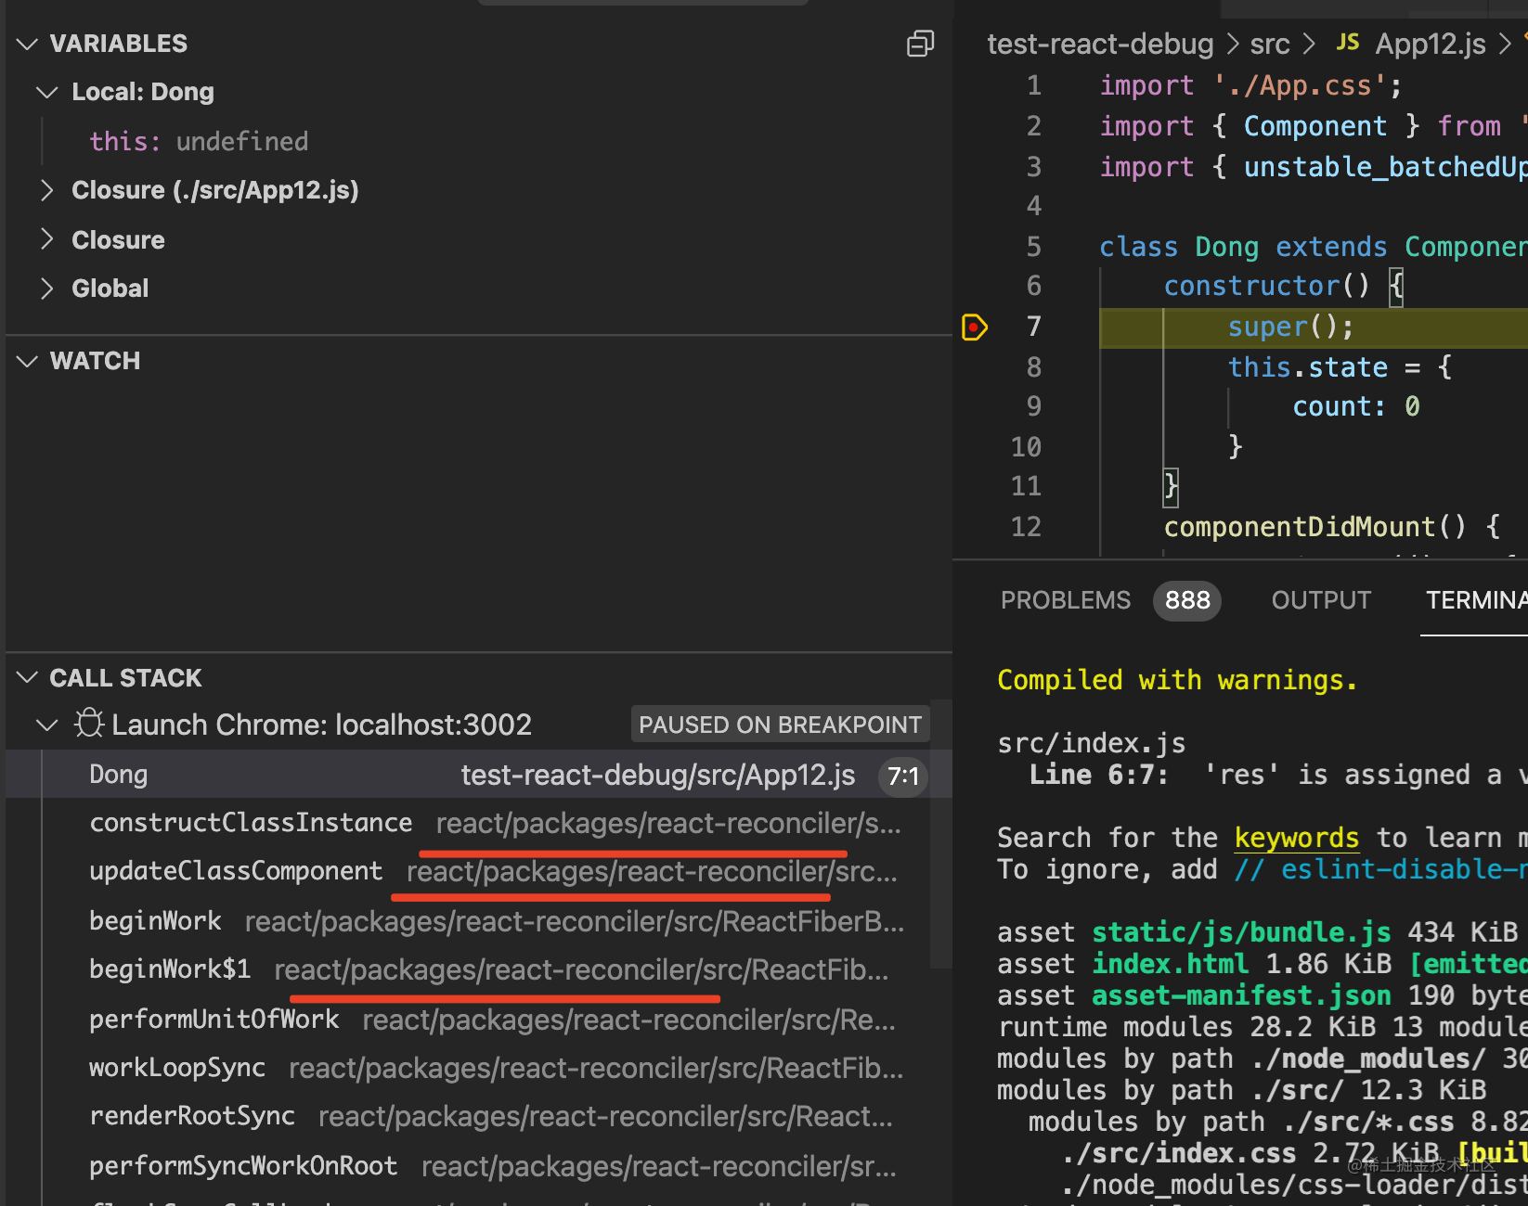Expand the Closure (./src/App12.js) scope
1528x1206 pixels.
47,190
